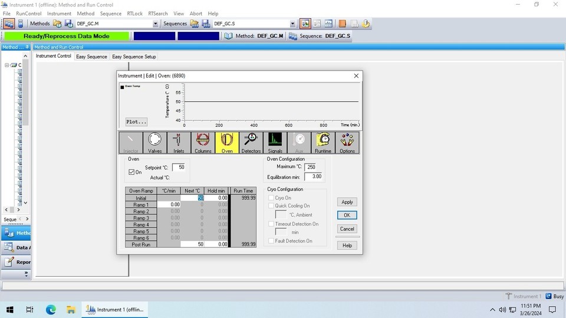Open Microsoft Edge from the taskbar
The width and height of the screenshot is (566, 318).
pyautogui.click(x=50, y=309)
